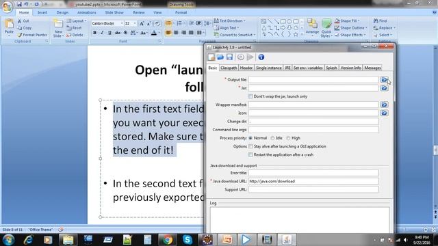Switch to Header tab in Launch4j
This screenshot has height=246, width=438.
(x=246, y=68)
